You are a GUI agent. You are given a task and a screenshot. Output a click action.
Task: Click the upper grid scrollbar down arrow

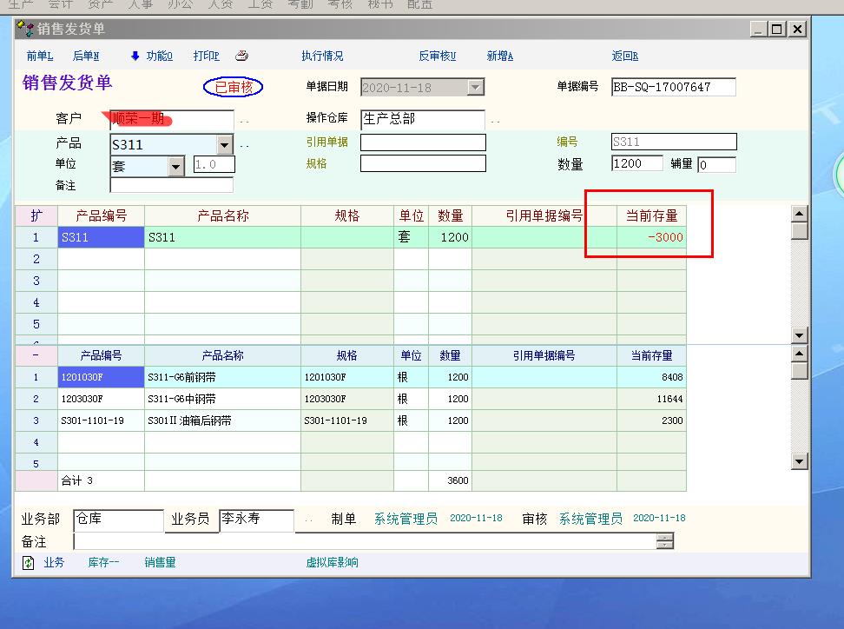point(800,335)
